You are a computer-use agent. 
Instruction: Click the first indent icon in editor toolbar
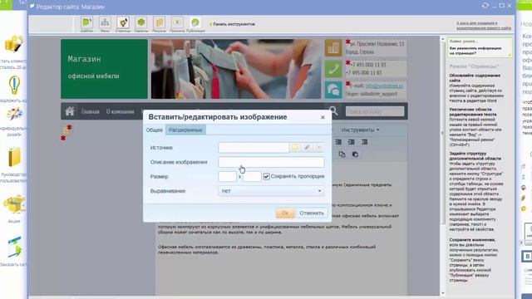click(338, 142)
